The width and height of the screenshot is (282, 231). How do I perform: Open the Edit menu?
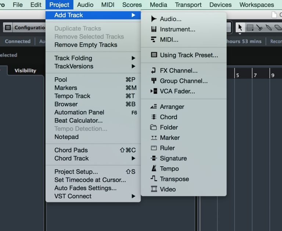[x=36, y=5]
